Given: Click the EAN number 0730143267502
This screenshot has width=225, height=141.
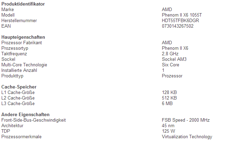Looking at the screenshot, I should point(178,26).
